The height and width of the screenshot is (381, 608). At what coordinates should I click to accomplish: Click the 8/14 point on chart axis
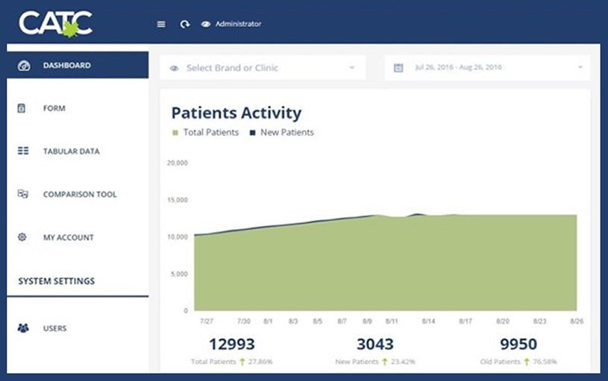click(428, 321)
